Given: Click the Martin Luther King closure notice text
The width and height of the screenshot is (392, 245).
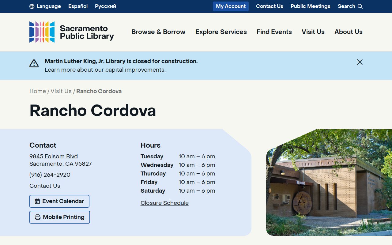Looking at the screenshot, I should point(121,61).
